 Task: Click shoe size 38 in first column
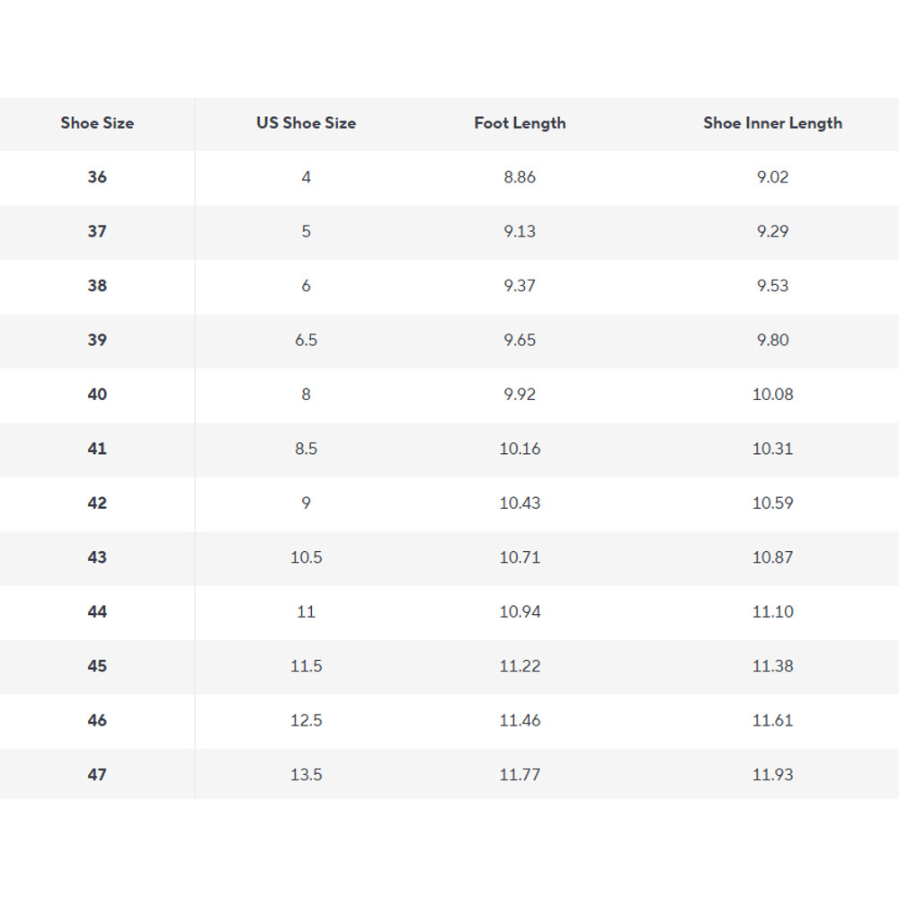pyautogui.click(x=97, y=286)
